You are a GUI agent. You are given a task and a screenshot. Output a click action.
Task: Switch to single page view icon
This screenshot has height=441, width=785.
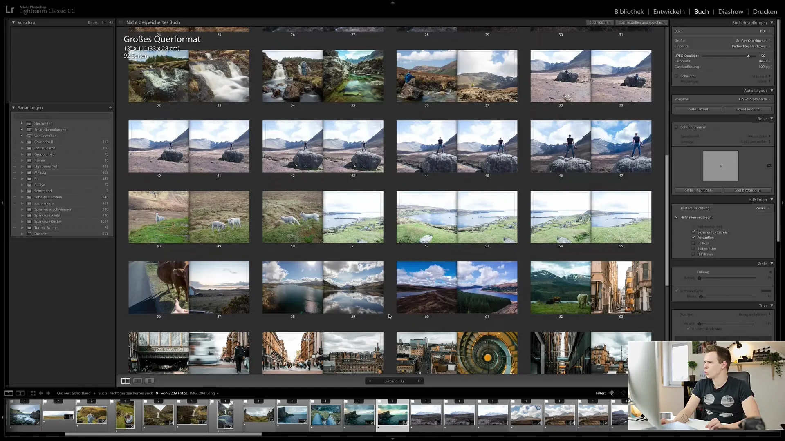coord(150,381)
